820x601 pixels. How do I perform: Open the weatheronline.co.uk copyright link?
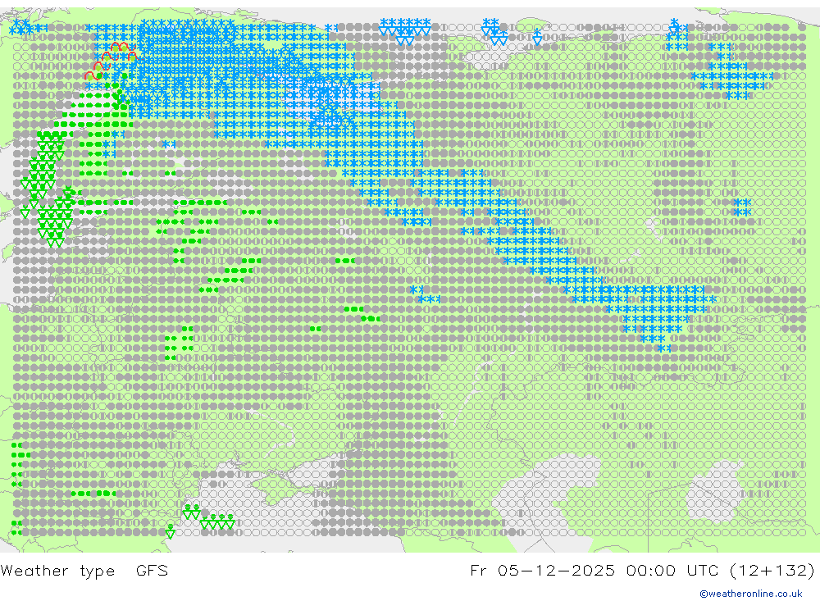coord(751,594)
